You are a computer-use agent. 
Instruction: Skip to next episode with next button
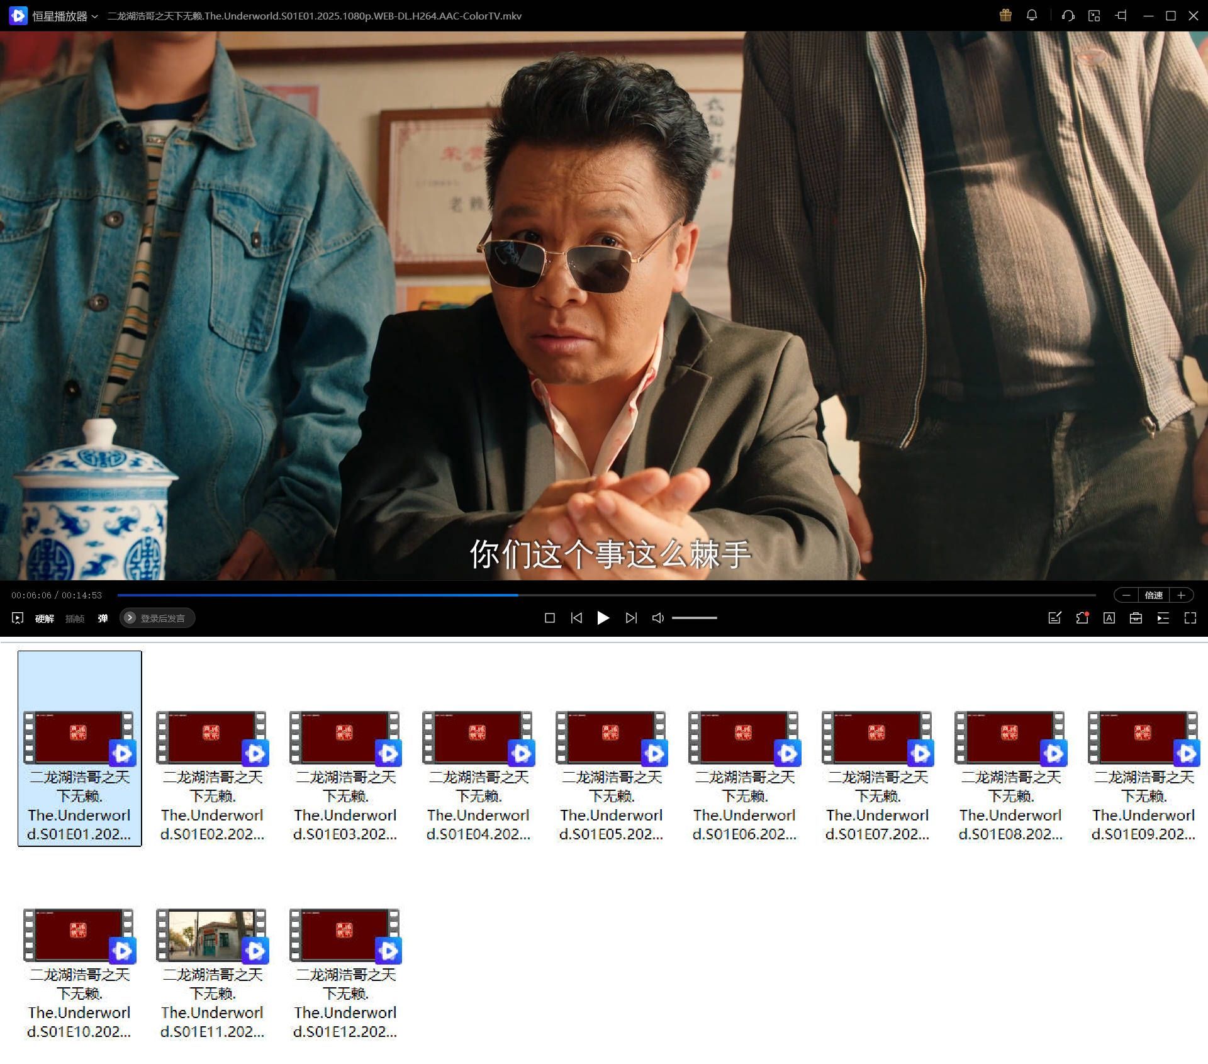[631, 618]
